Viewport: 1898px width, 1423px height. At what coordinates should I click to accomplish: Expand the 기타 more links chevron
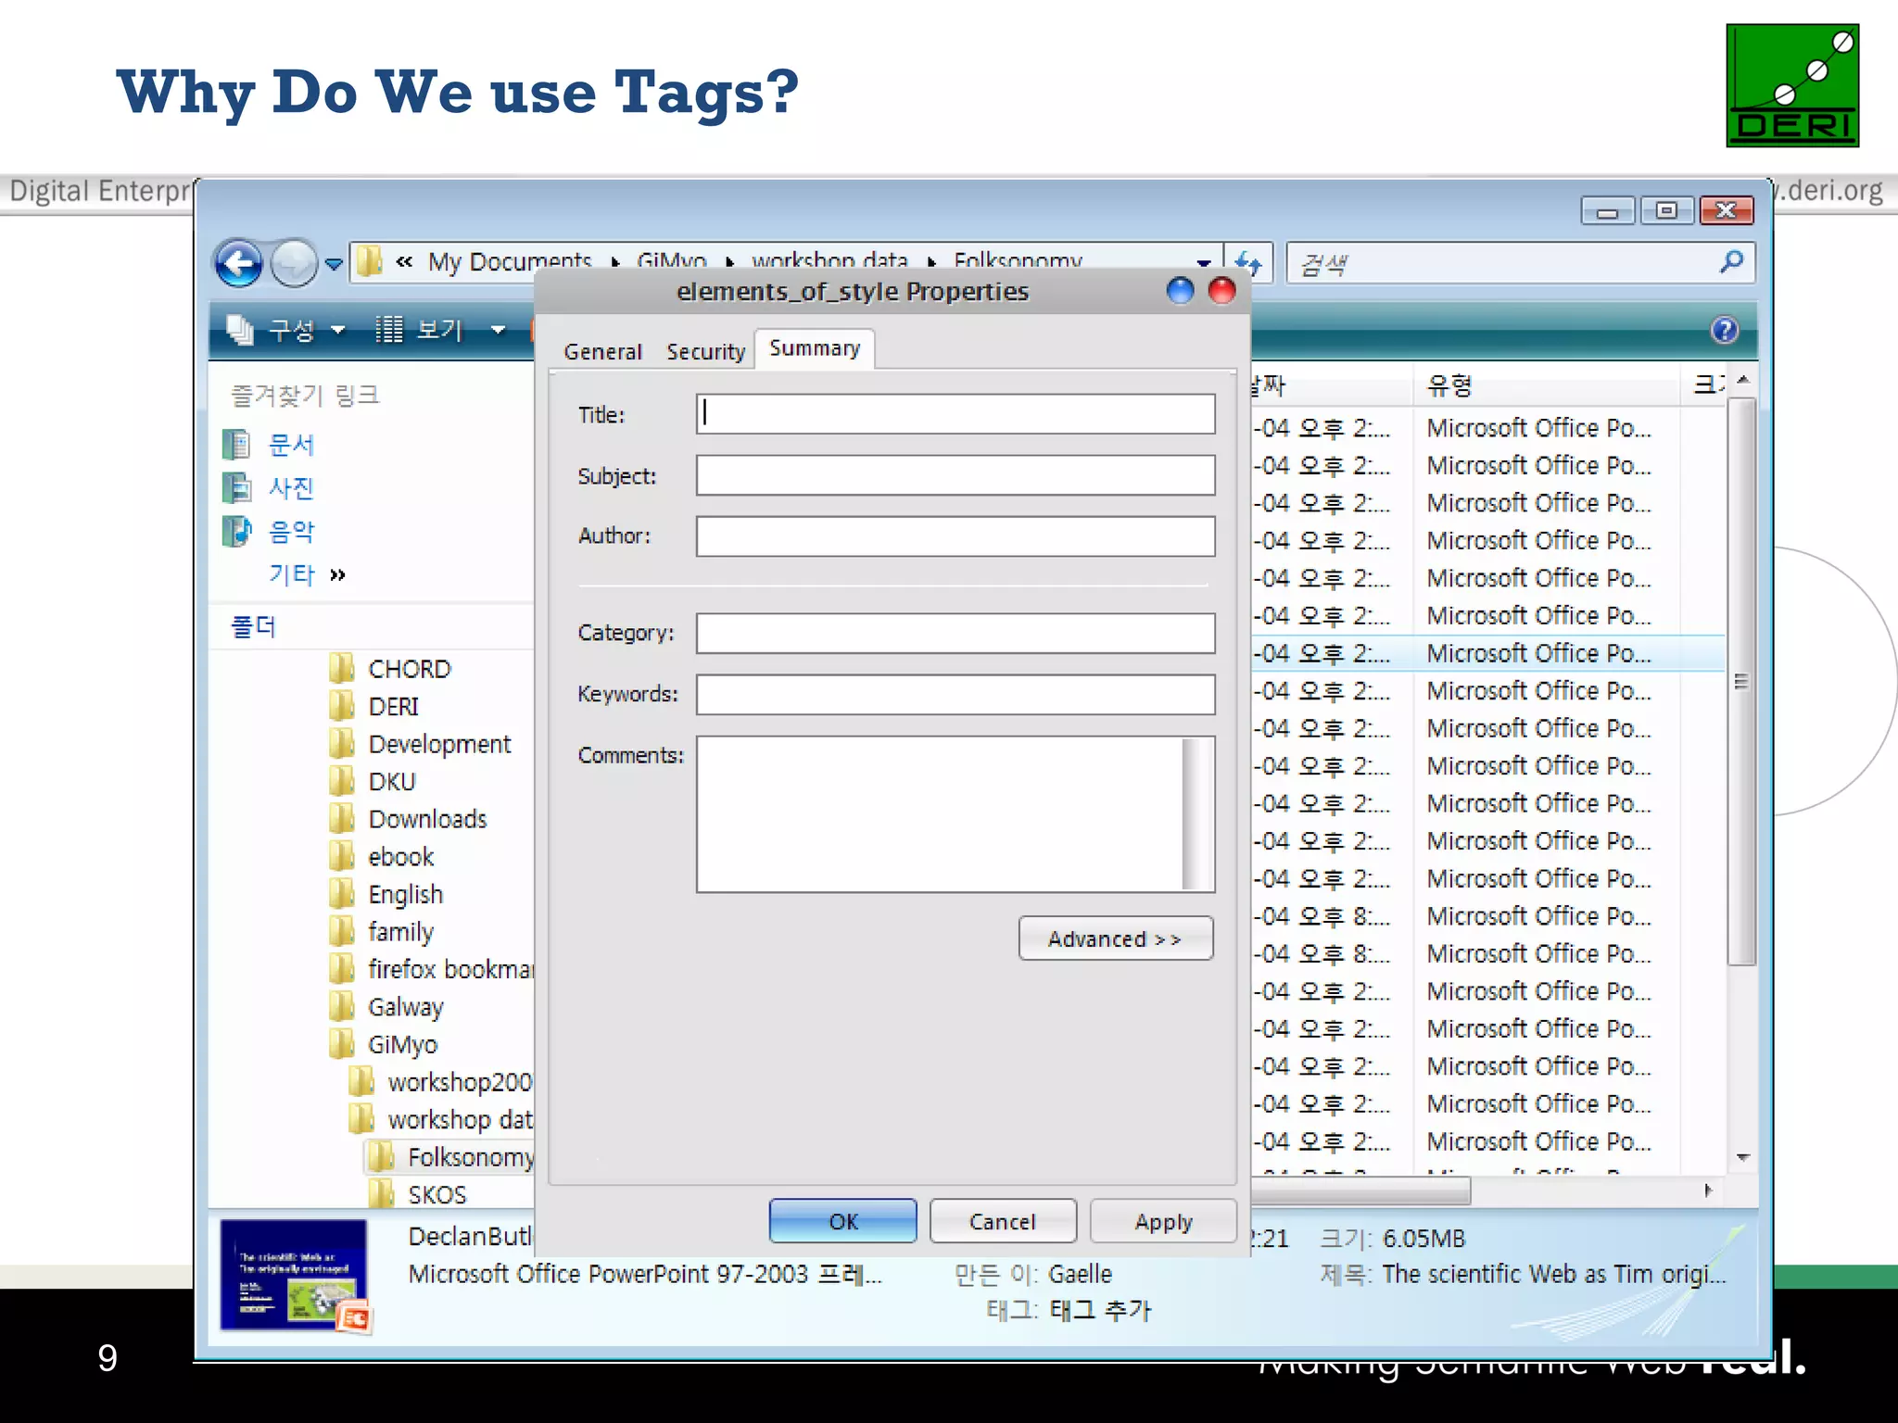point(337,575)
